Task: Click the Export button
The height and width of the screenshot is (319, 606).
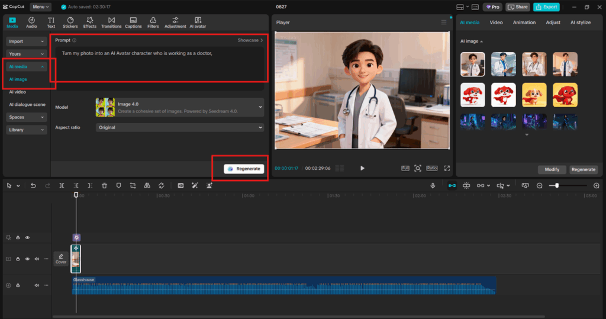Action: tap(546, 7)
